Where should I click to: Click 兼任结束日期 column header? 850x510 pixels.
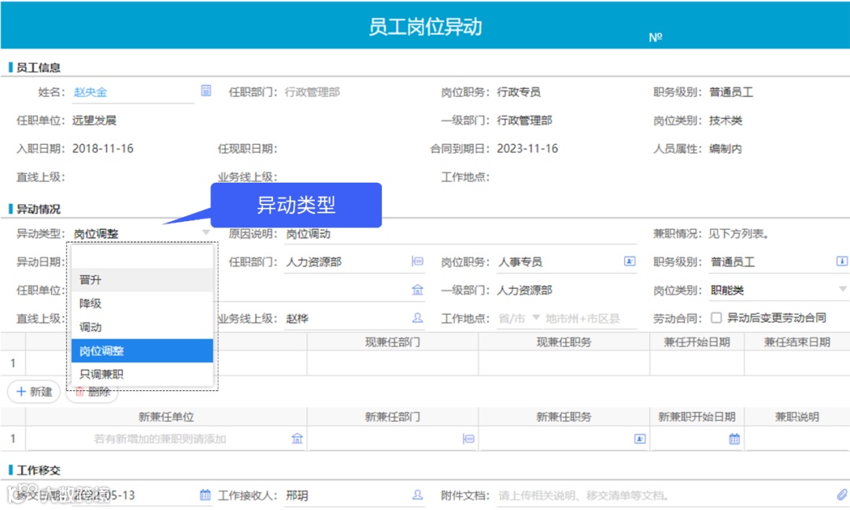coord(796,342)
